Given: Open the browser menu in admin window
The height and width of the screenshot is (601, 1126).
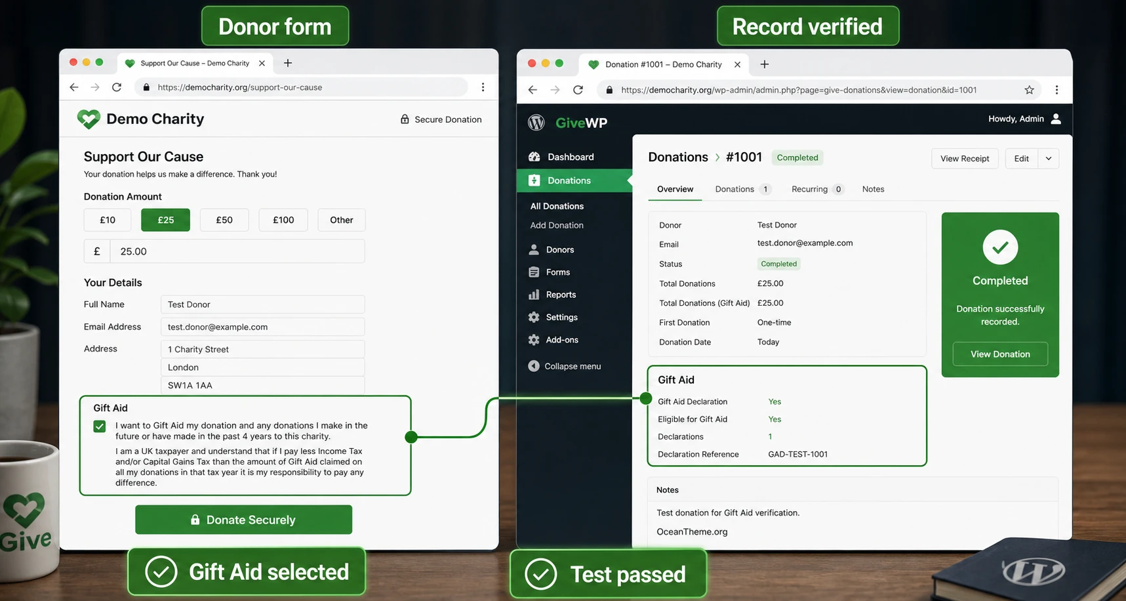Looking at the screenshot, I should [1056, 90].
